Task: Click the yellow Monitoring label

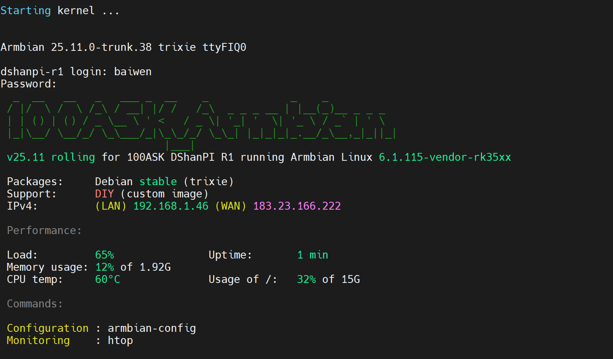Action: pos(38,340)
